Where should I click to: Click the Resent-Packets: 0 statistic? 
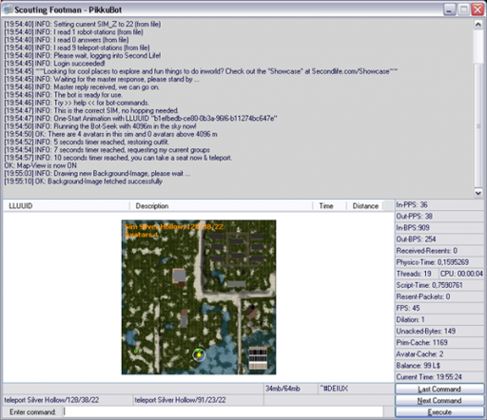tap(439, 296)
